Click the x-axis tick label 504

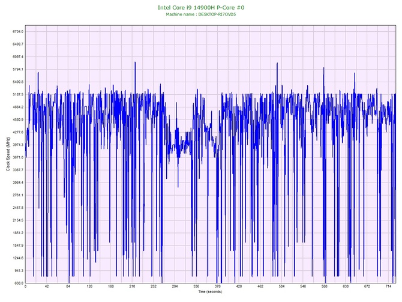tap(281, 286)
